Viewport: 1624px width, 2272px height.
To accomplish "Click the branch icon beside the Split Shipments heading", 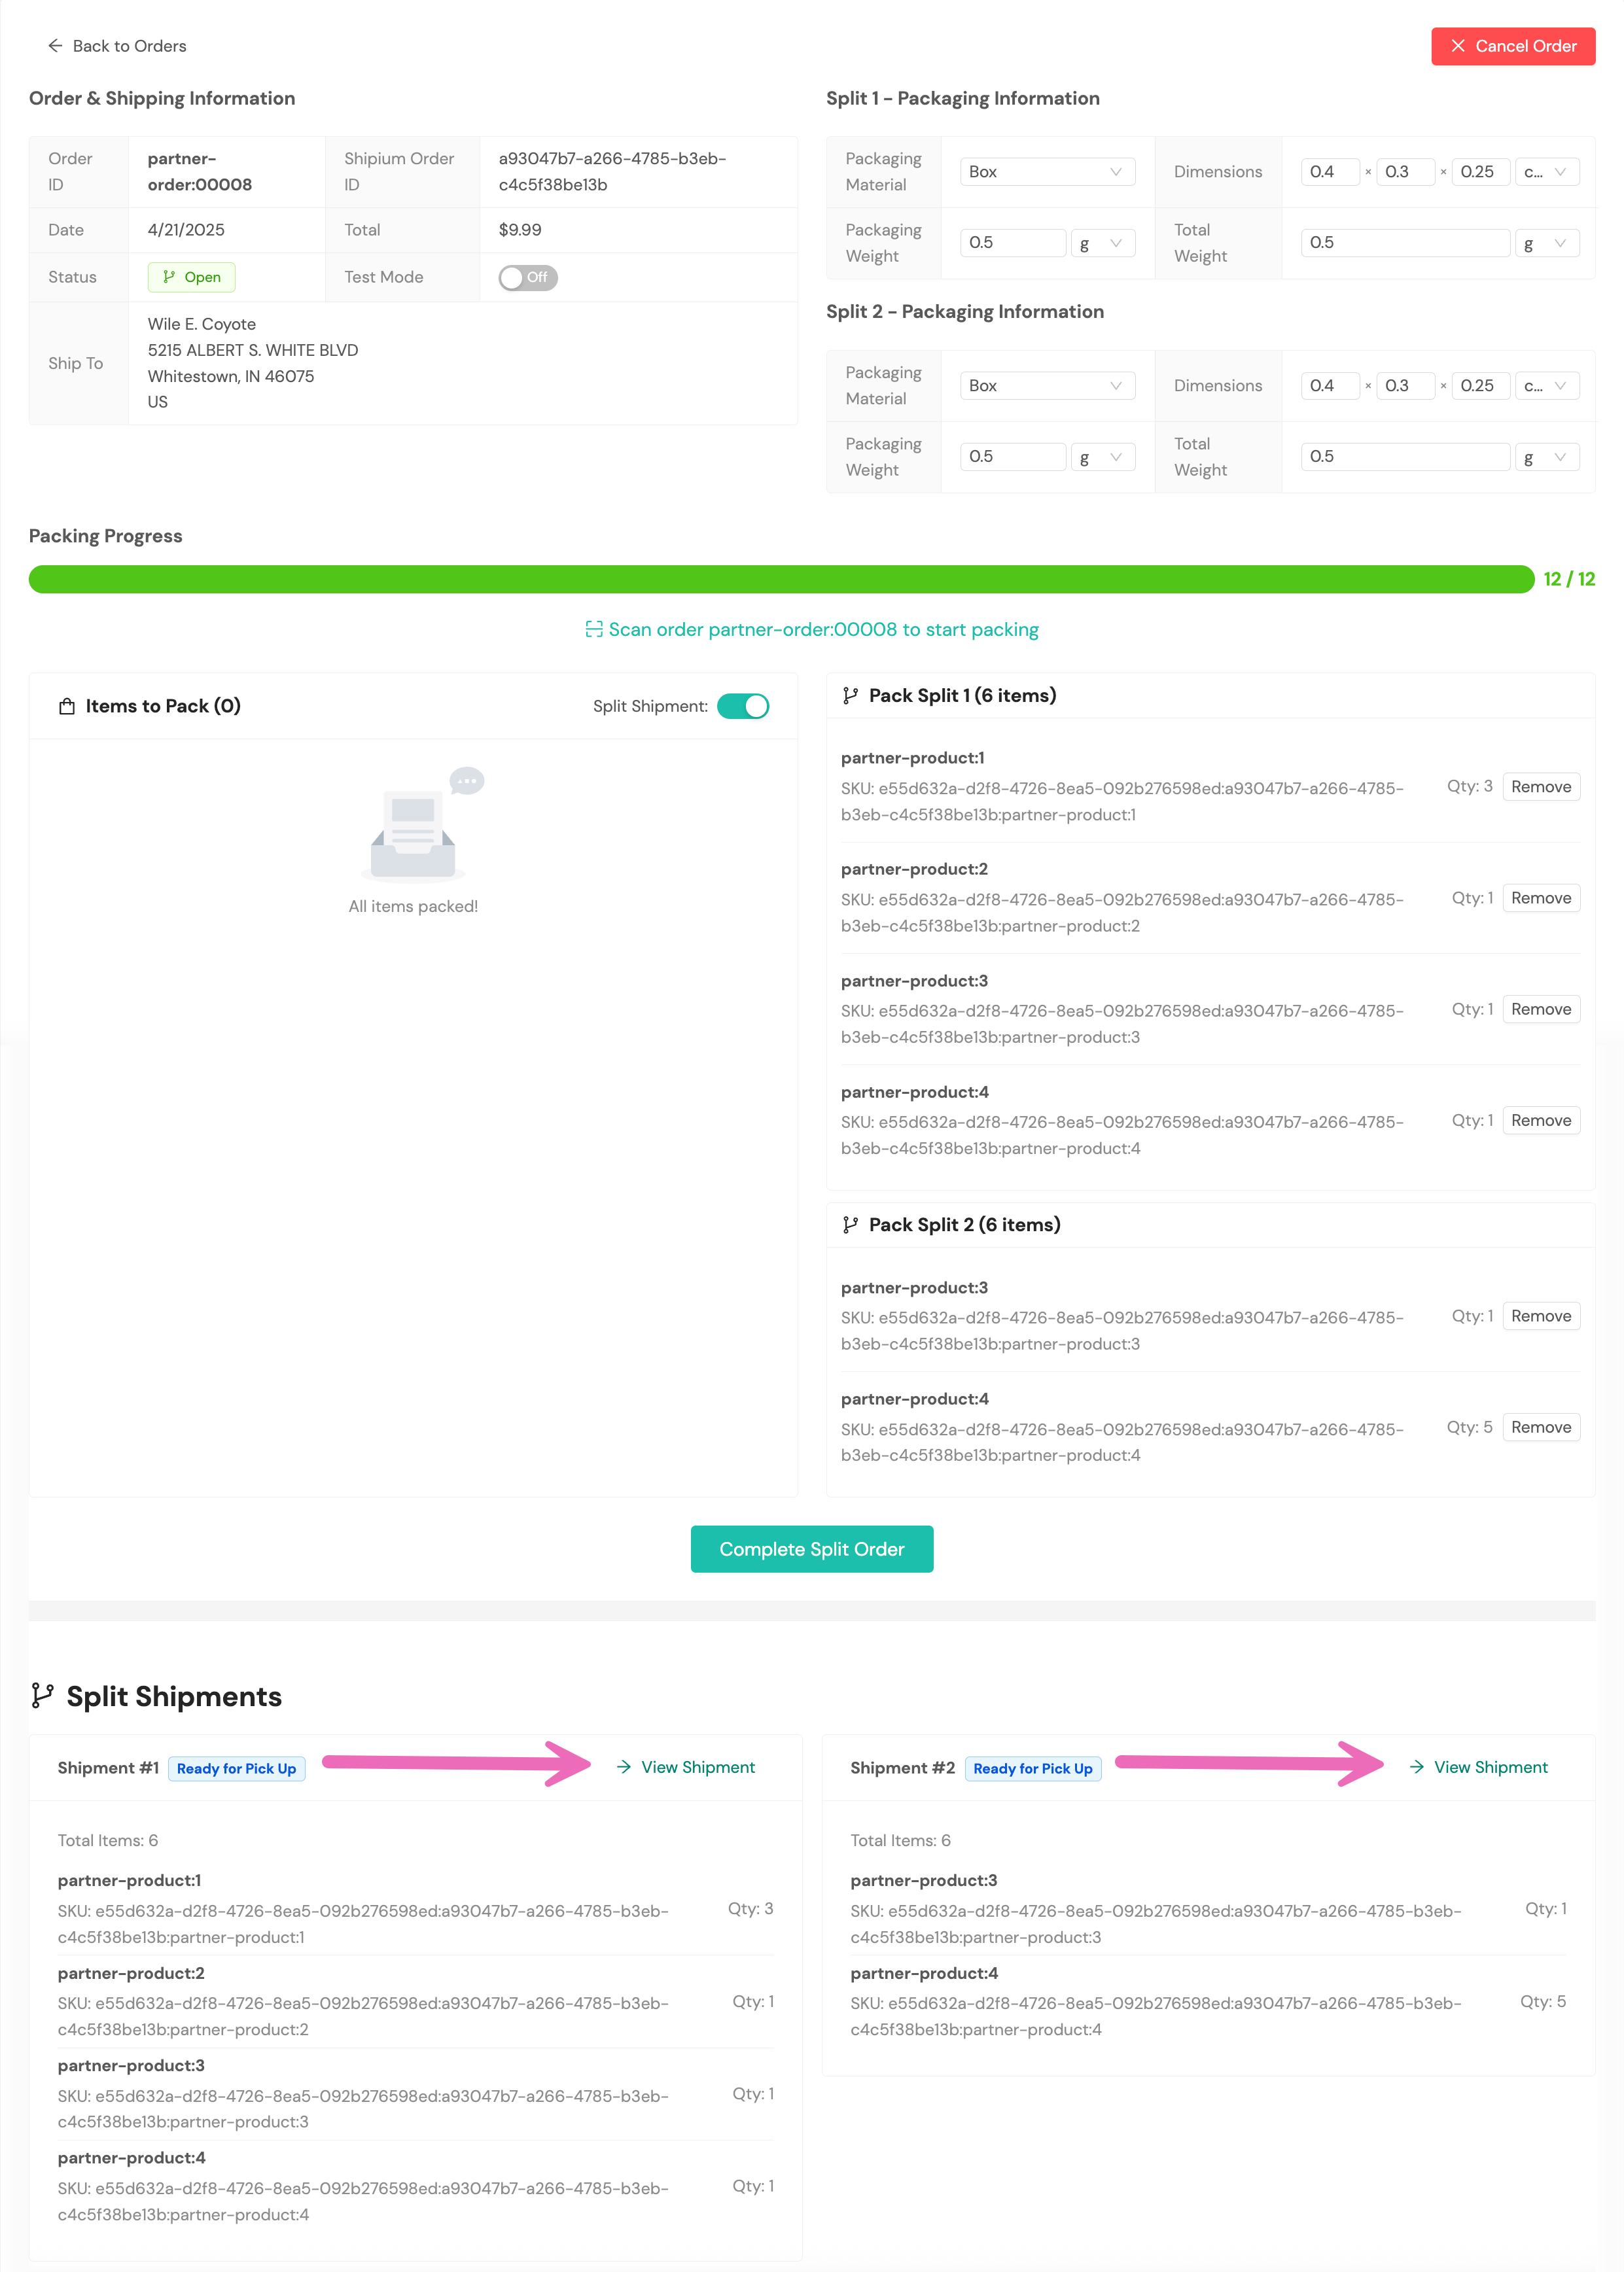I will pyautogui.click(x=42, y=1696).
